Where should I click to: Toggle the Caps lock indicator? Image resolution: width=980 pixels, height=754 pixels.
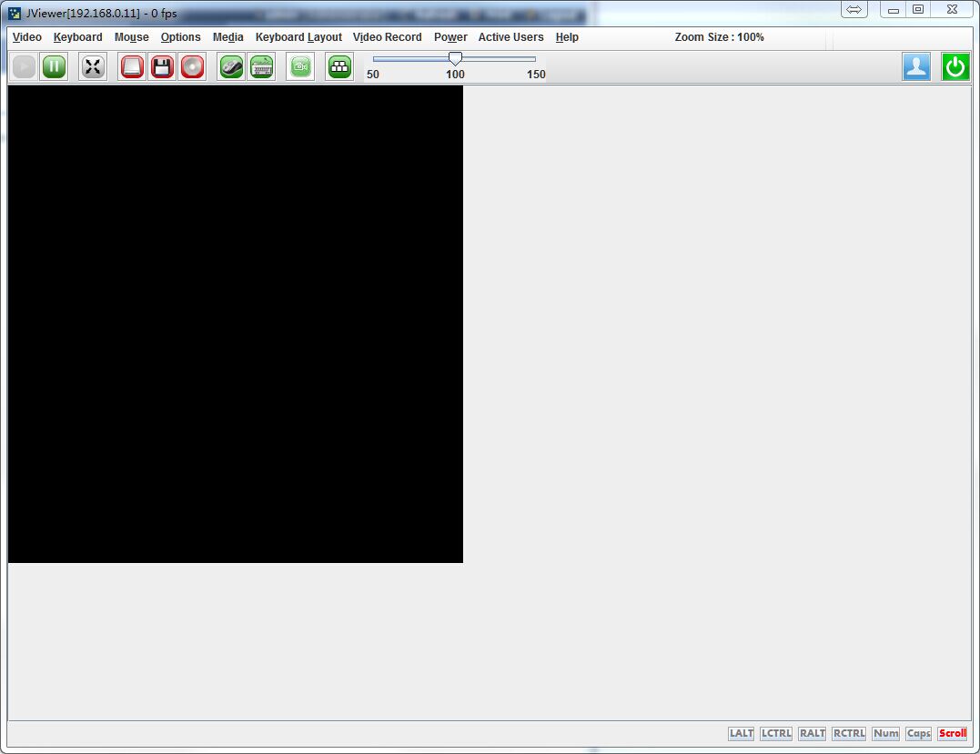point(919,733)
